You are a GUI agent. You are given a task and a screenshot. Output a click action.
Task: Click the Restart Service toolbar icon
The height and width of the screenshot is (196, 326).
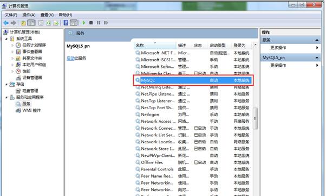point(106,22)
